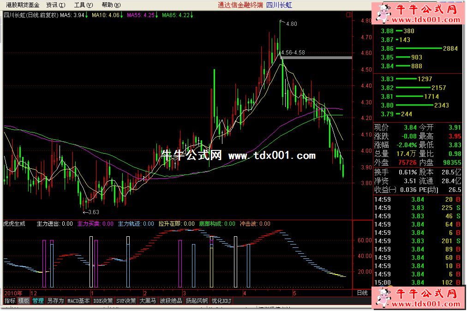Click the 涨幅 value -2.04%
467x311 pixels.
click(x=407, y=145)
